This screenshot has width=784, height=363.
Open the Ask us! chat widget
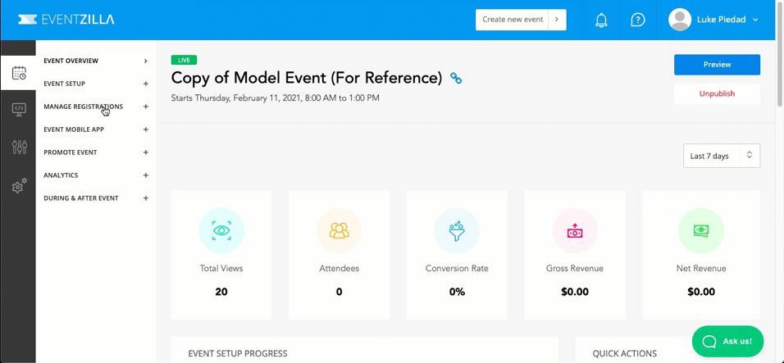click(x=727, y=342)
